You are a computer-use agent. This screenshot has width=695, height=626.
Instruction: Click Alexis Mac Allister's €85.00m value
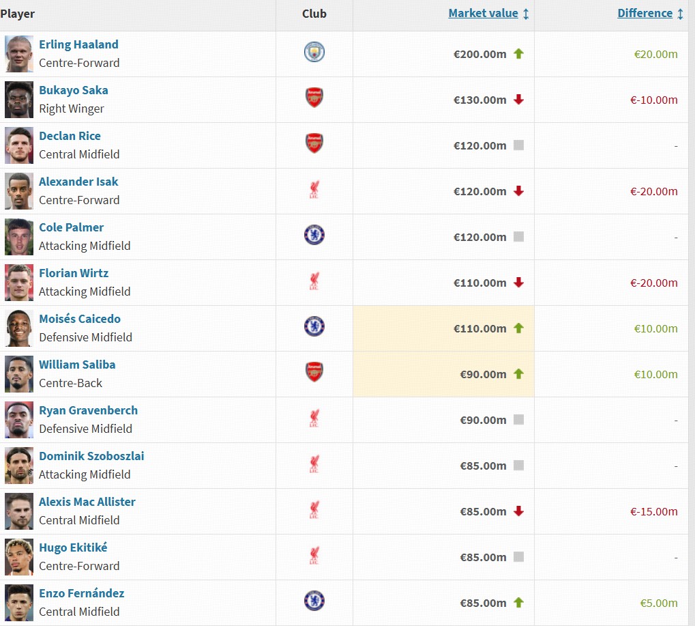pos(479,511)
